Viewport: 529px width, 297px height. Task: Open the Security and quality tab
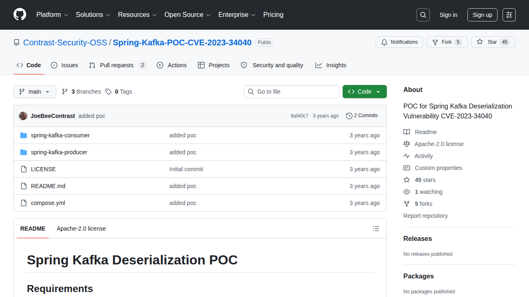point(272,65)
